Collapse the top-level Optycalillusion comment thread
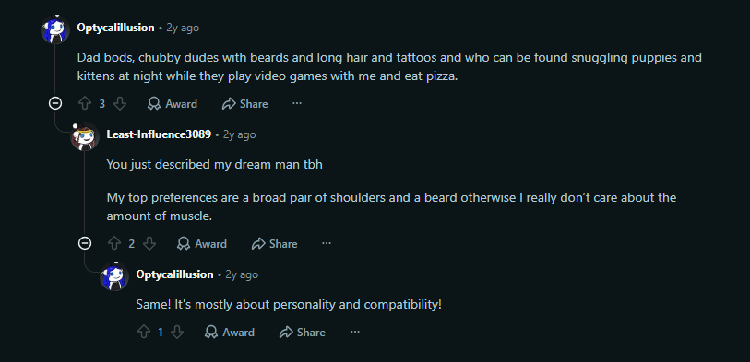This screenshot has width=750, height=362. coord(55,103)
